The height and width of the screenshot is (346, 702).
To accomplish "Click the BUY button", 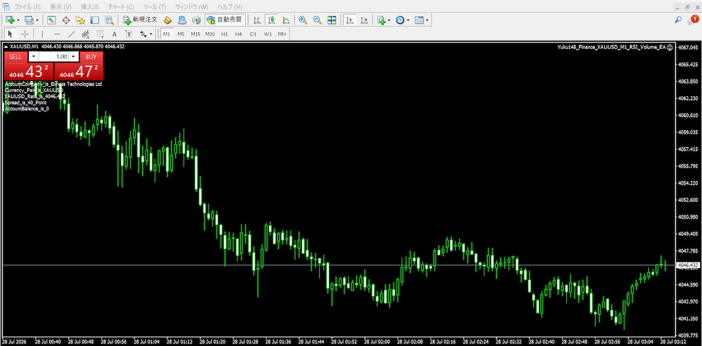I will [x=91, y=57].
